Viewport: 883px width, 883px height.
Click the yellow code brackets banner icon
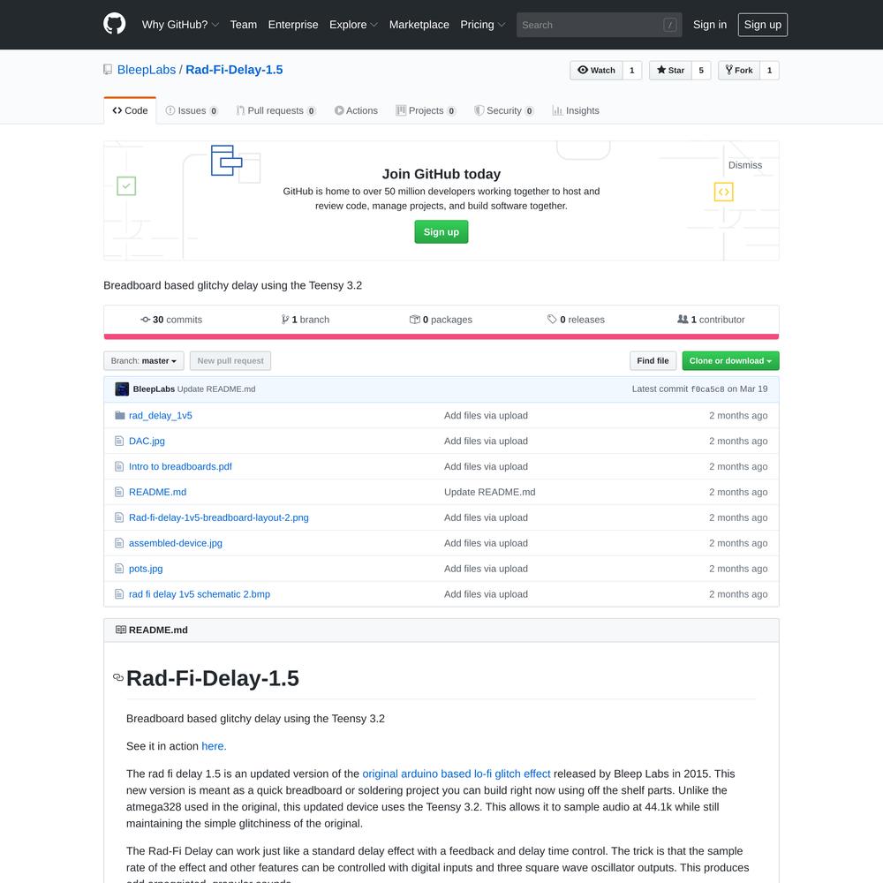[x=724, y=192]
